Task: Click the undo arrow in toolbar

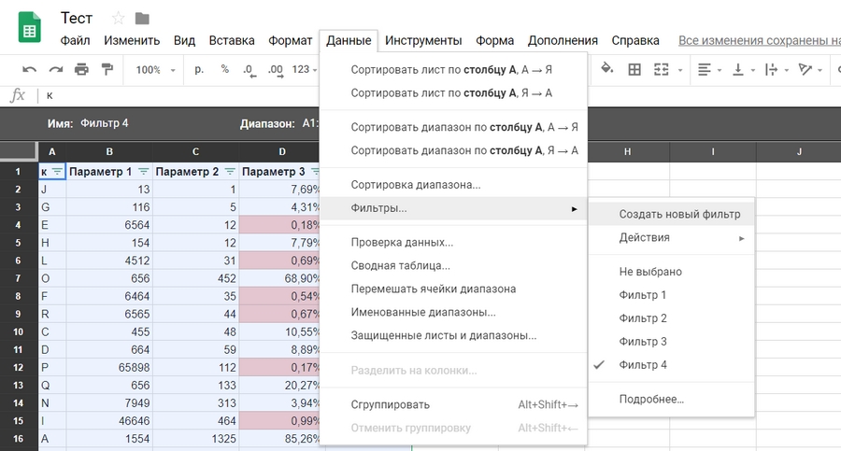Action: [29, 69]
